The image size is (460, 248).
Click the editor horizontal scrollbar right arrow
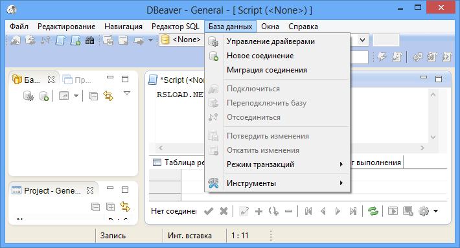click(422, 148)
